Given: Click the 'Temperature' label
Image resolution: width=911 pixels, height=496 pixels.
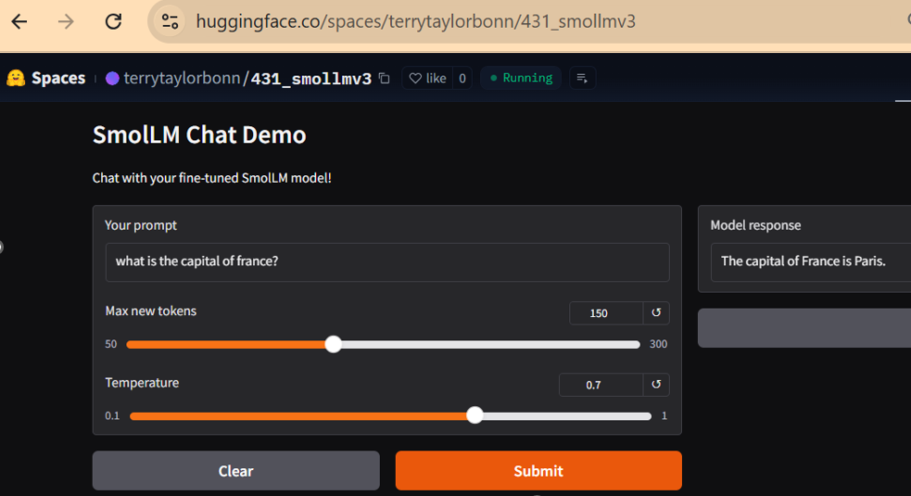Looking at the screenshot, I should pos(143,383).
